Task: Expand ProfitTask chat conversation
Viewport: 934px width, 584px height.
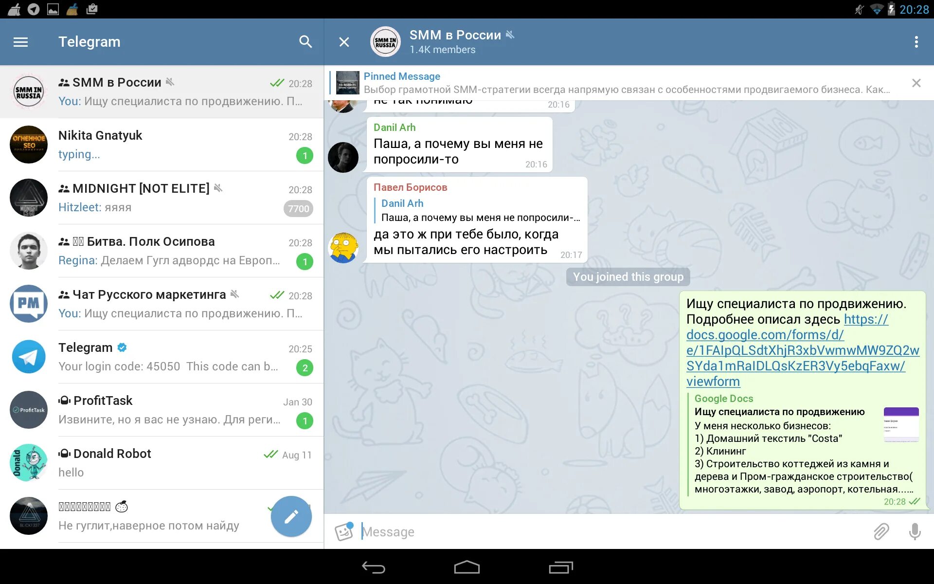Action: pos(161,409)
